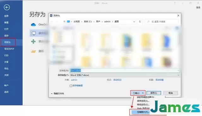
Task: Open the save type dropdown list
Action: point(178,75)
